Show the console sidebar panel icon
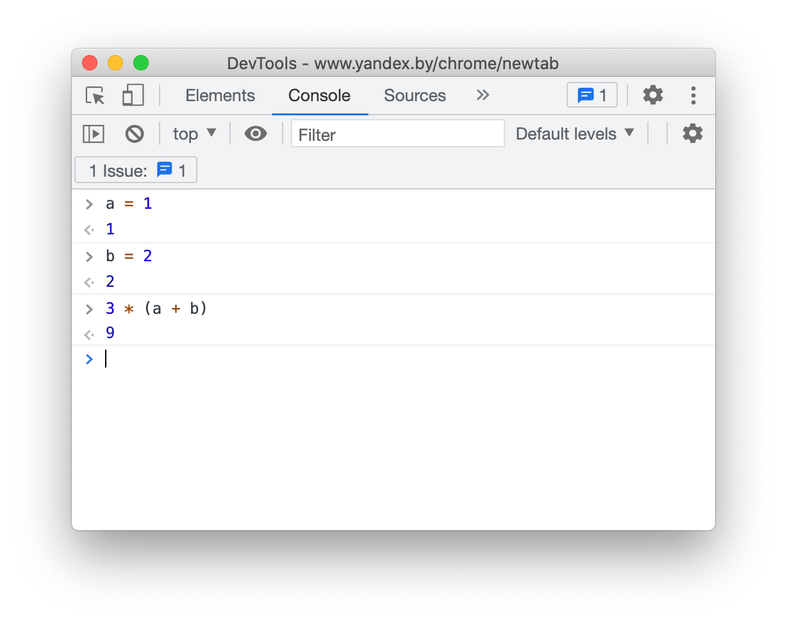The height and width of the screenshot is (625, 787). tap(94, 134)
